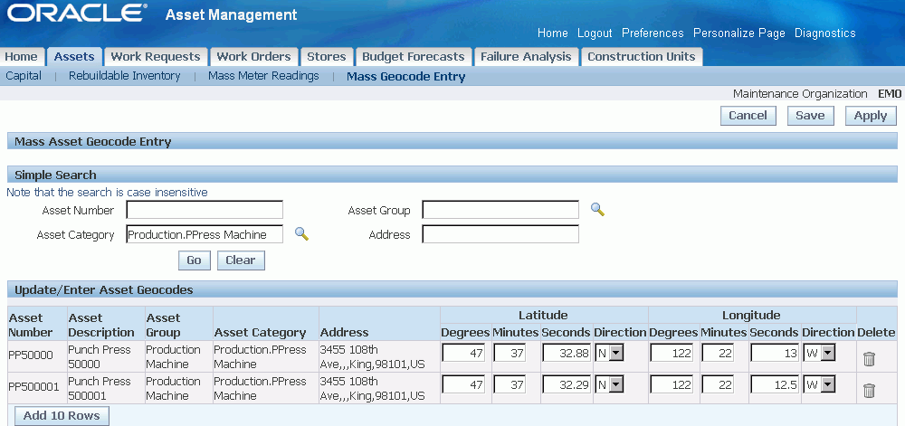Click Longitude Minutes field for PP50000
The height and width of the screenshot is (426, 905).
tap(718, 354)
